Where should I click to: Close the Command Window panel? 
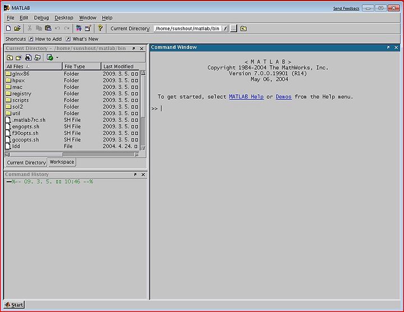(x=396, y=47)
